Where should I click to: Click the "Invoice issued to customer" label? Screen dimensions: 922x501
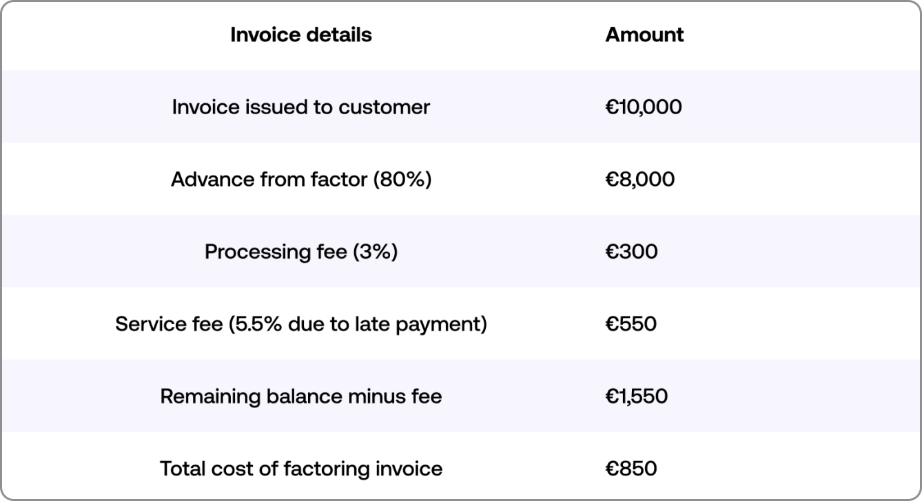(300, 107)
